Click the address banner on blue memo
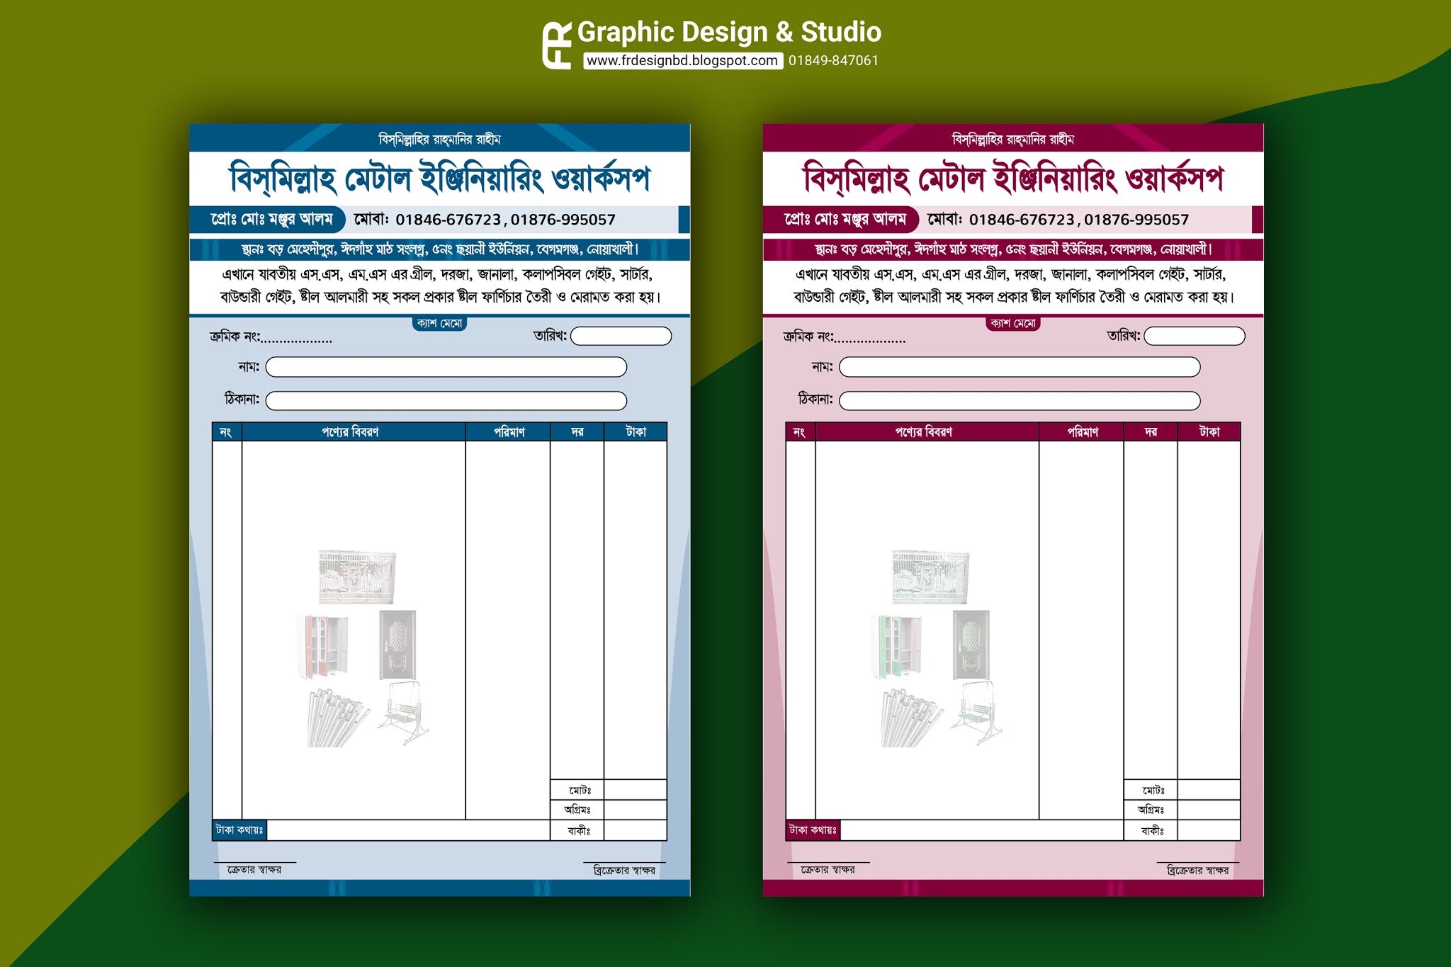This screenshot has width=1451, height=967. 439,248
